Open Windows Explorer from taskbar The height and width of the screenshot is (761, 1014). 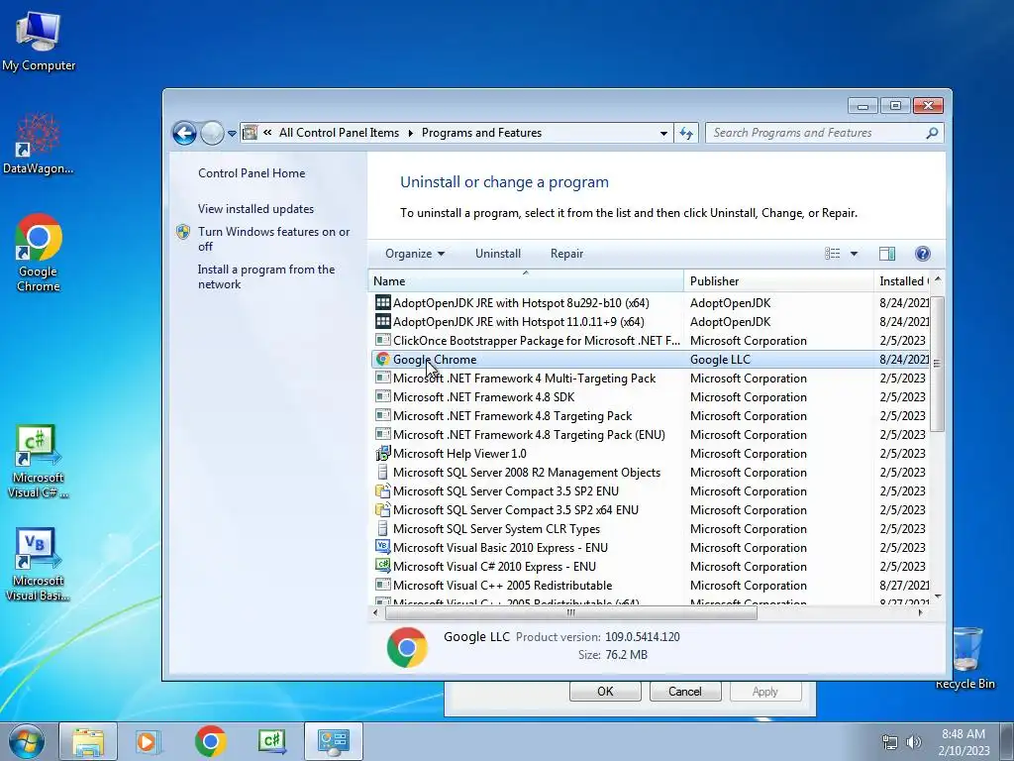[88, 741]
